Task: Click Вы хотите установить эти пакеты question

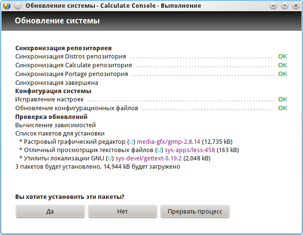Action: (x=70, y=197)
